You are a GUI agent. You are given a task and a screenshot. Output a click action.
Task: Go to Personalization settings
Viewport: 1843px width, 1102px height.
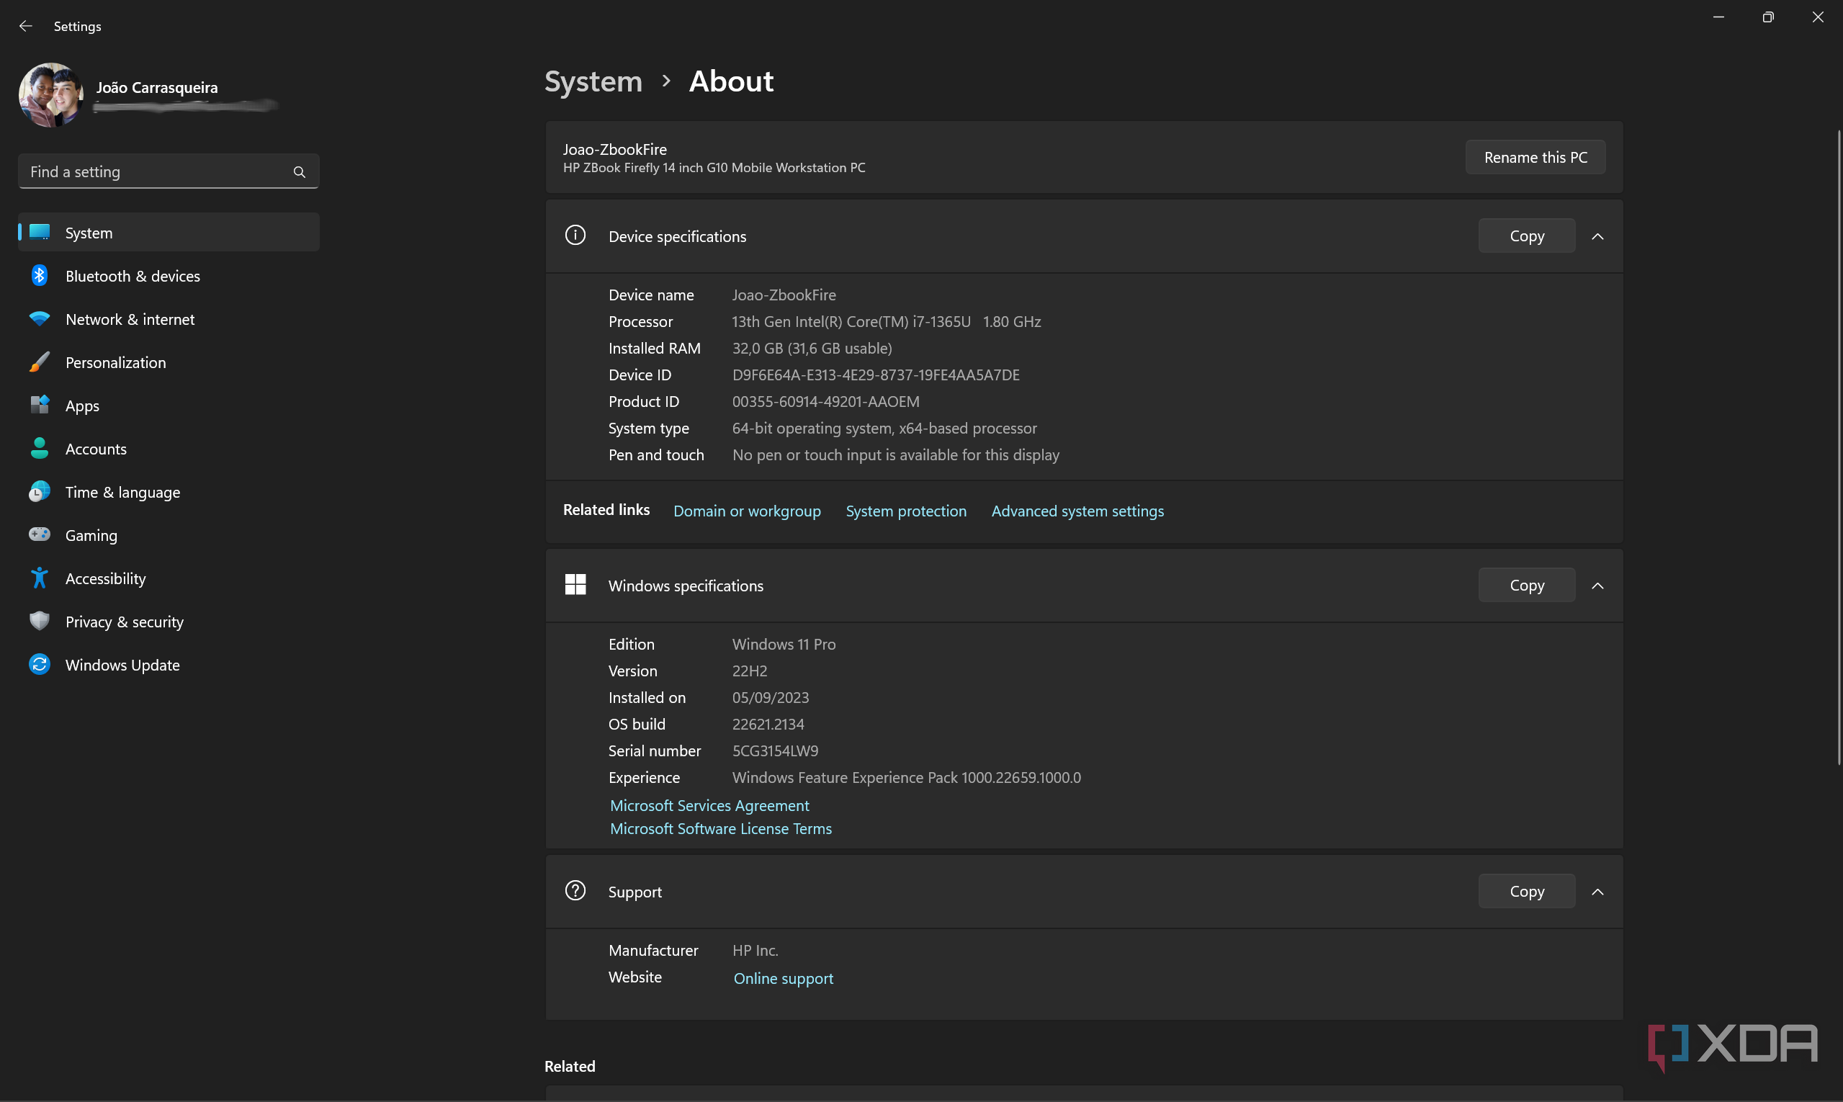click(x=169, y=362)
